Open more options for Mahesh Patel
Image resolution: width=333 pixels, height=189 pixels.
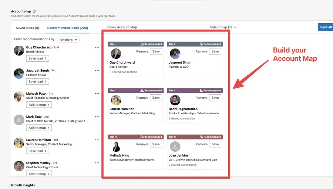(97, 94)
